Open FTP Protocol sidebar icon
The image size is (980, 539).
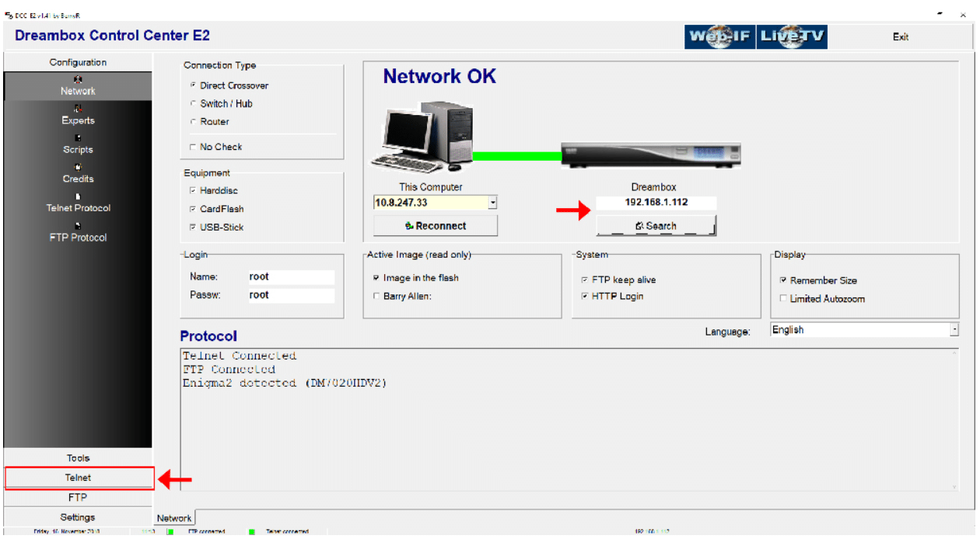(x=78, y=227)
